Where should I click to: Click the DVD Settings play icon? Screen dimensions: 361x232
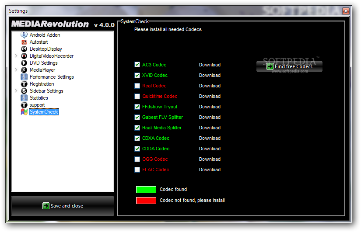tap(24, 63)
